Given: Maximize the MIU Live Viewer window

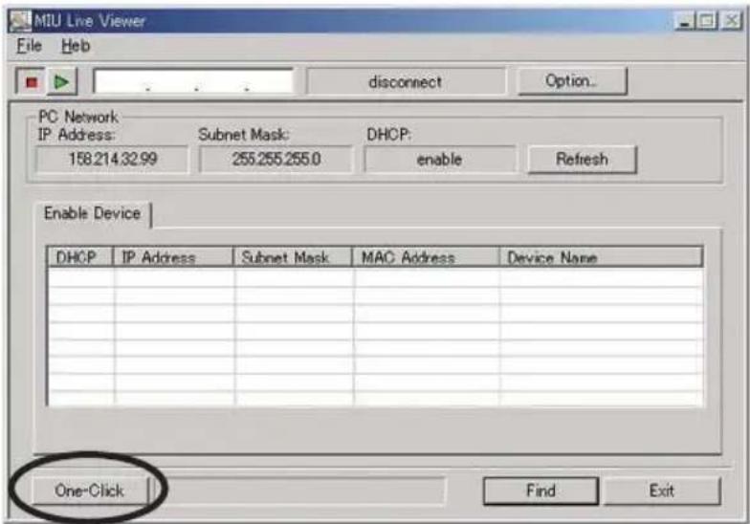Looking at the screenshot, I should (x=707, y=21).
